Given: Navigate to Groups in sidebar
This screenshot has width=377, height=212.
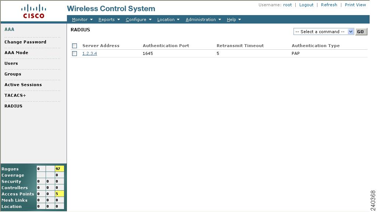Looking at the screenshot, I should point(13,74).
